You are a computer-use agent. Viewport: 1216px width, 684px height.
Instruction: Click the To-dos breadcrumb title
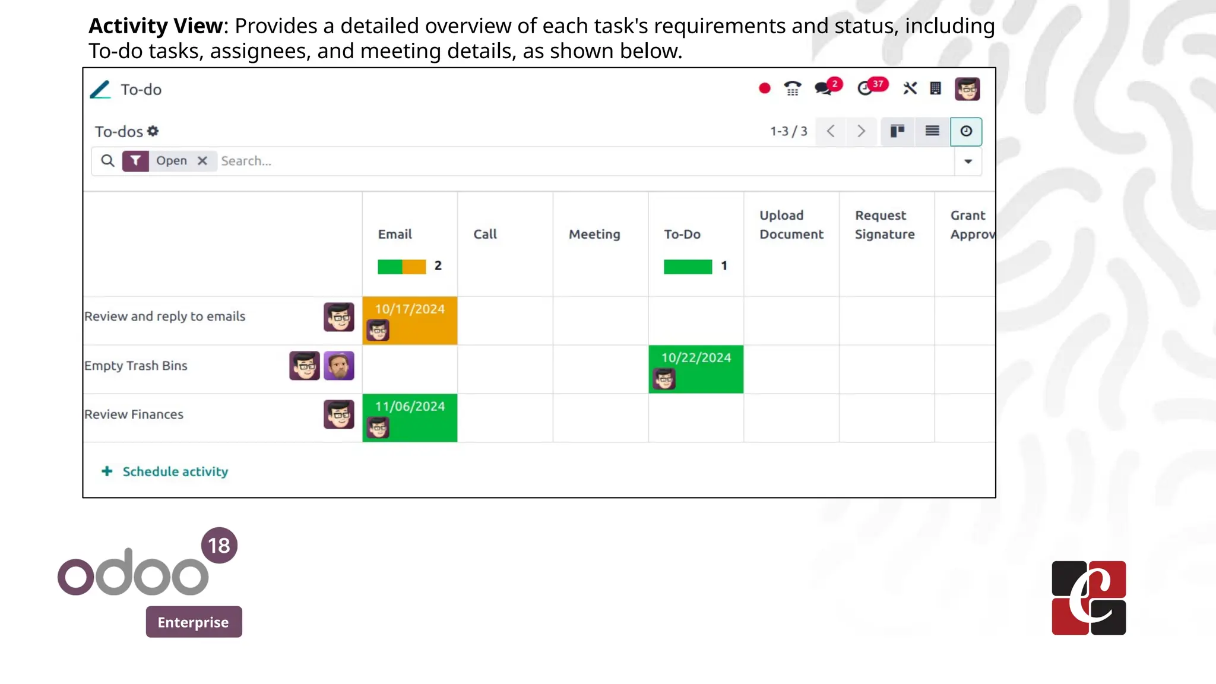[x=119, y=131]
